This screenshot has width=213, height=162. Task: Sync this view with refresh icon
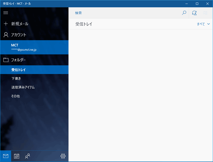tap(194, 13)
